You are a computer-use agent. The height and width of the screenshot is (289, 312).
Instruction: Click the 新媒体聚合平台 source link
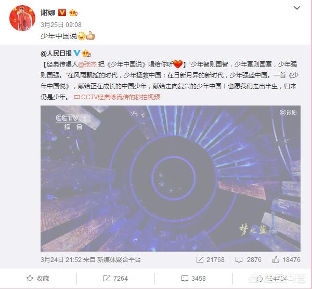119,259
